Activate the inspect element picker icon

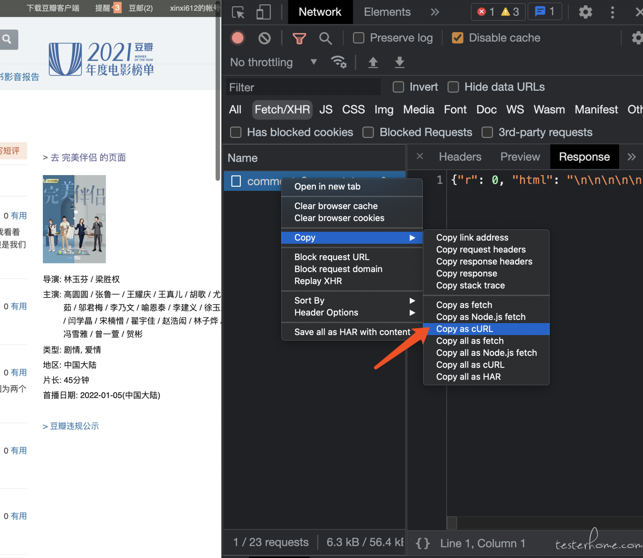click(238, 12)
